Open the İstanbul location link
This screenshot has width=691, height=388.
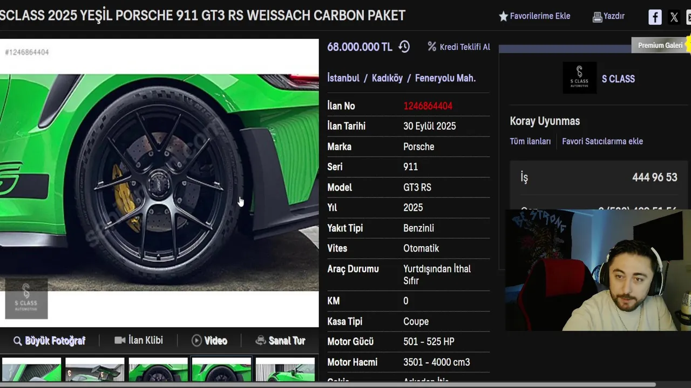(x=343, y=78)
